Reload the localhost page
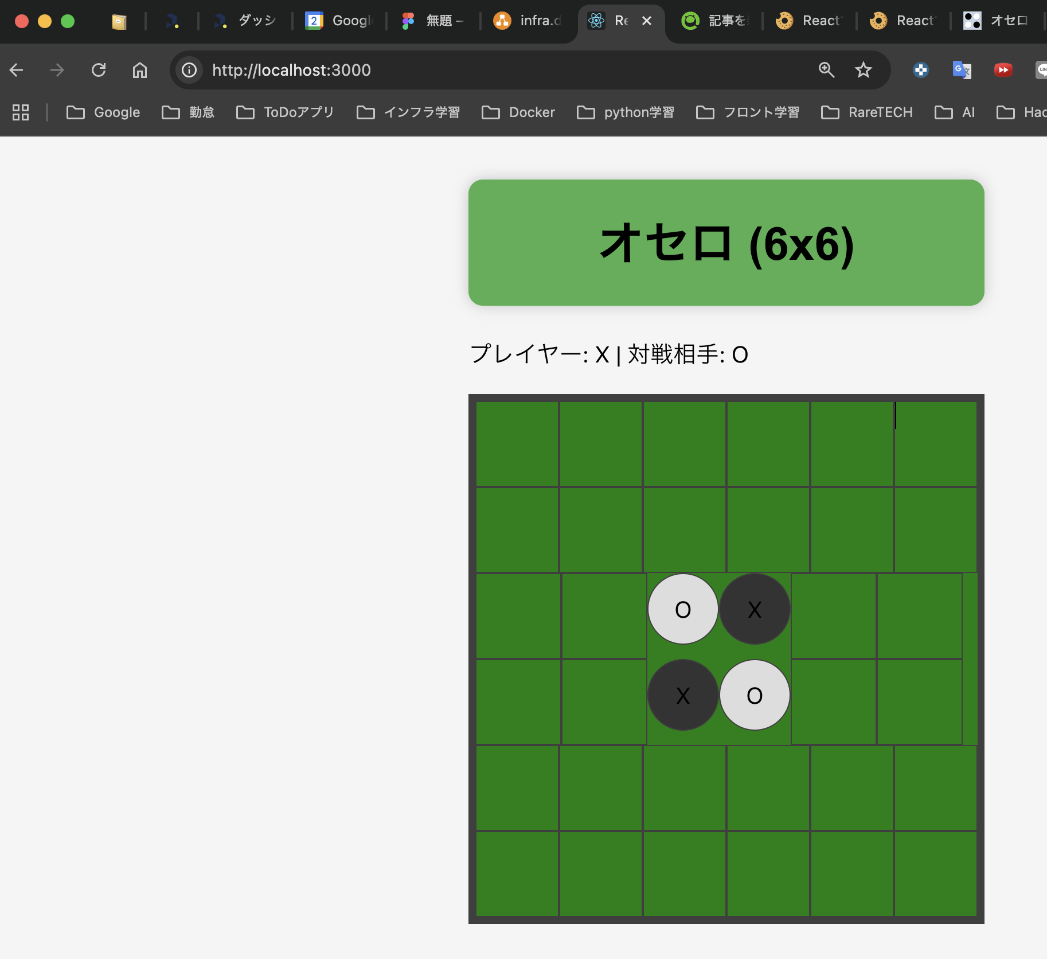Viewport: 1047px width, 959px height. coord(99,70)
